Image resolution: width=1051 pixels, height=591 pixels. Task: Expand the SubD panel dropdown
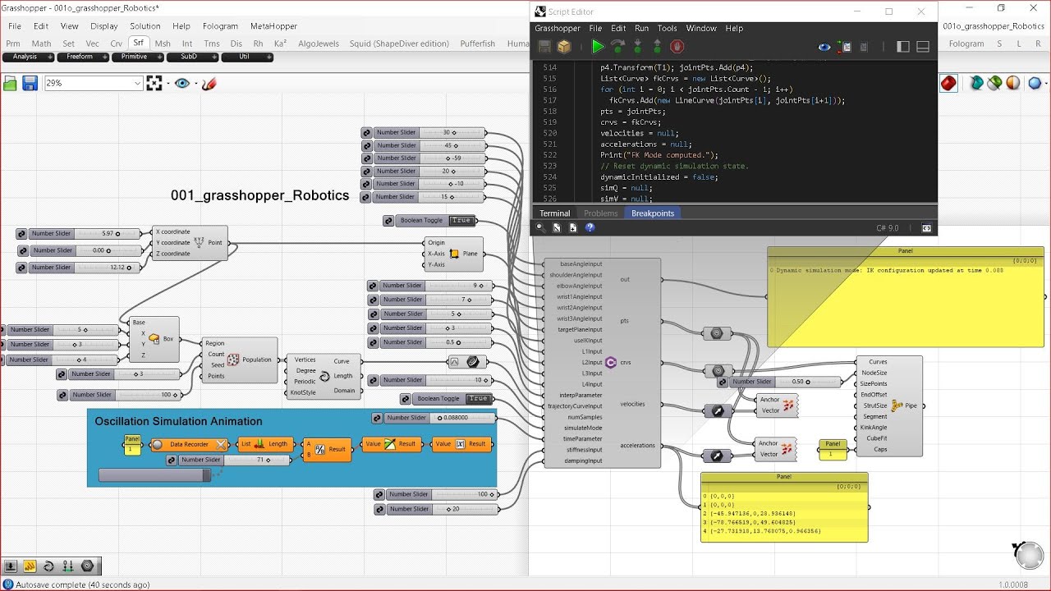point(214,57)
